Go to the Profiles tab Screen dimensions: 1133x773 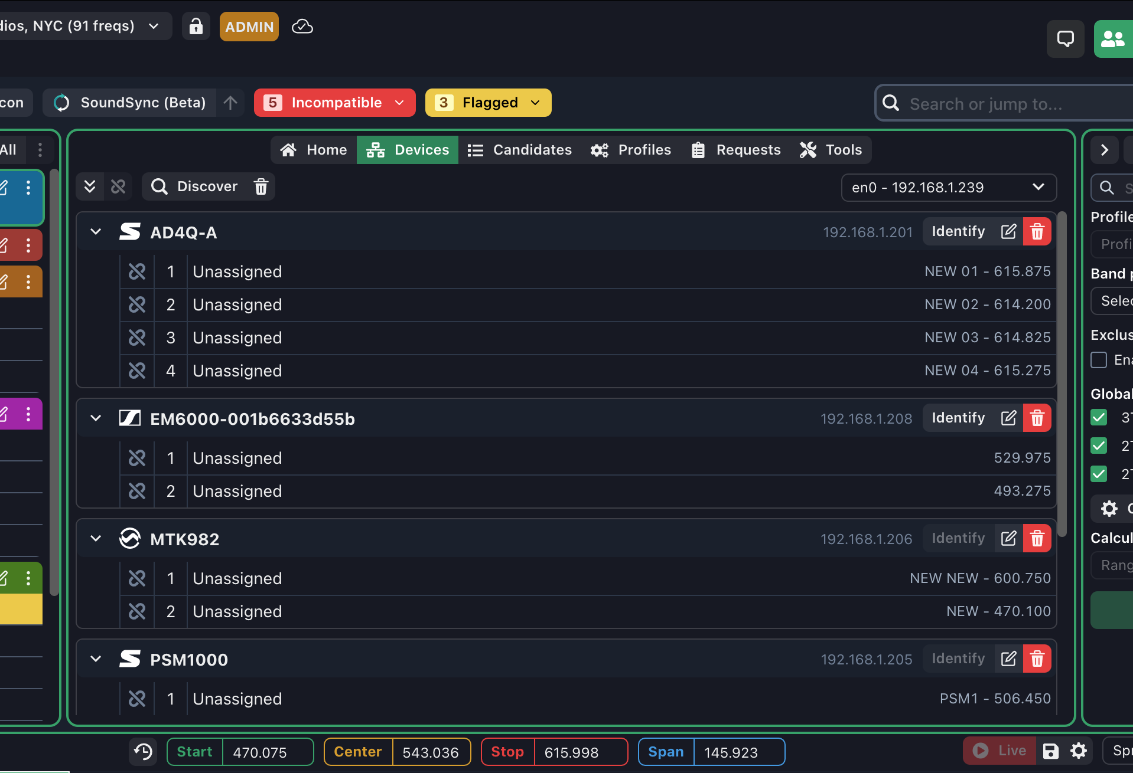click(x=631, y=150)
